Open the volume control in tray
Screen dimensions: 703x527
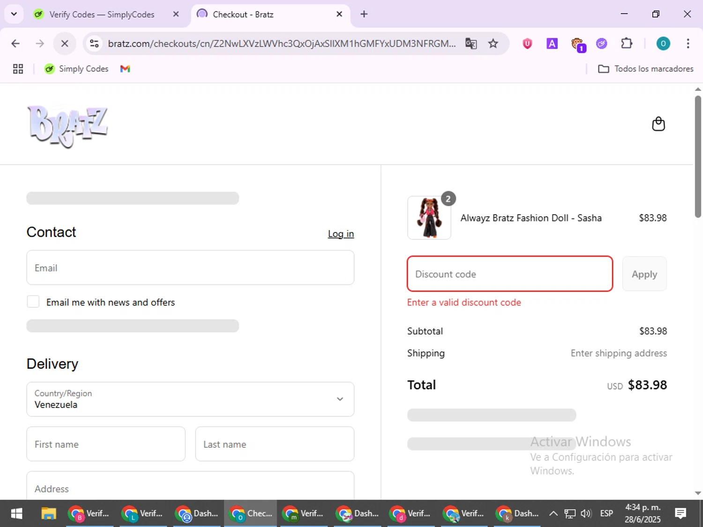(x=586, y=513)
